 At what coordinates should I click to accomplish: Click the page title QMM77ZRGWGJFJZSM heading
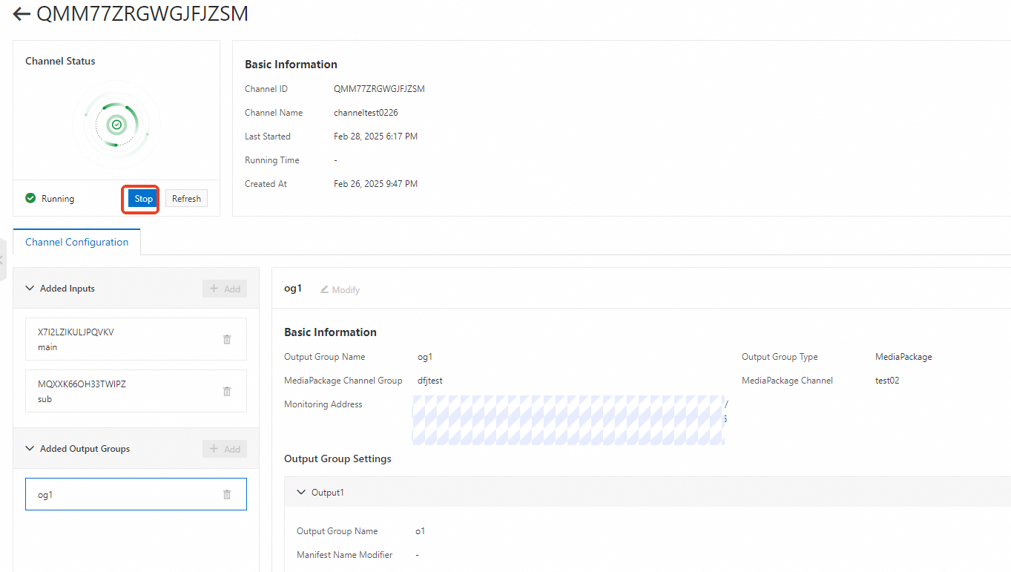[x=142, y=13]
